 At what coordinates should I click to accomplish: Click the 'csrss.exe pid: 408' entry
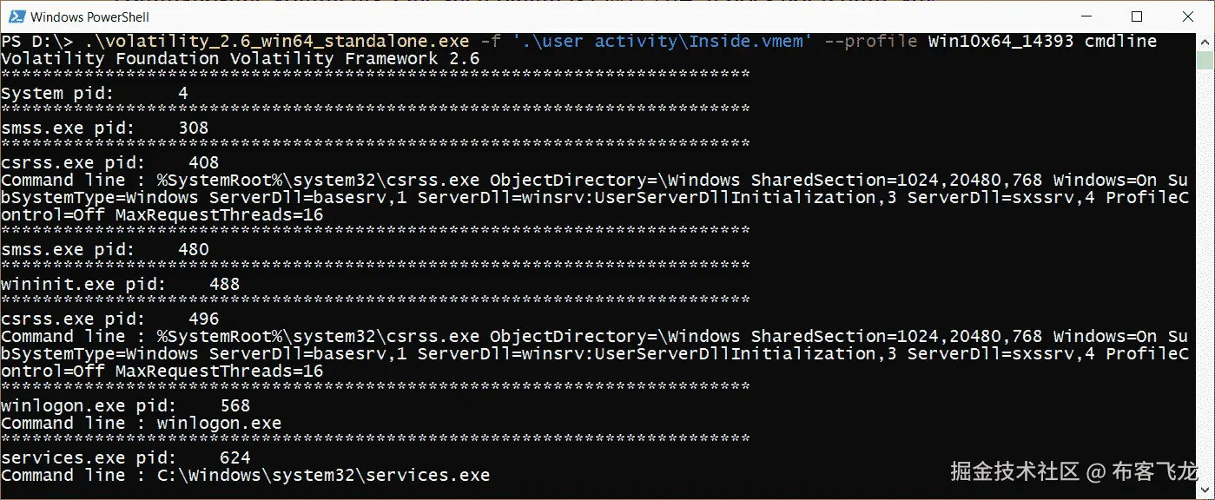pyautogui.click(x=109, y=162)
